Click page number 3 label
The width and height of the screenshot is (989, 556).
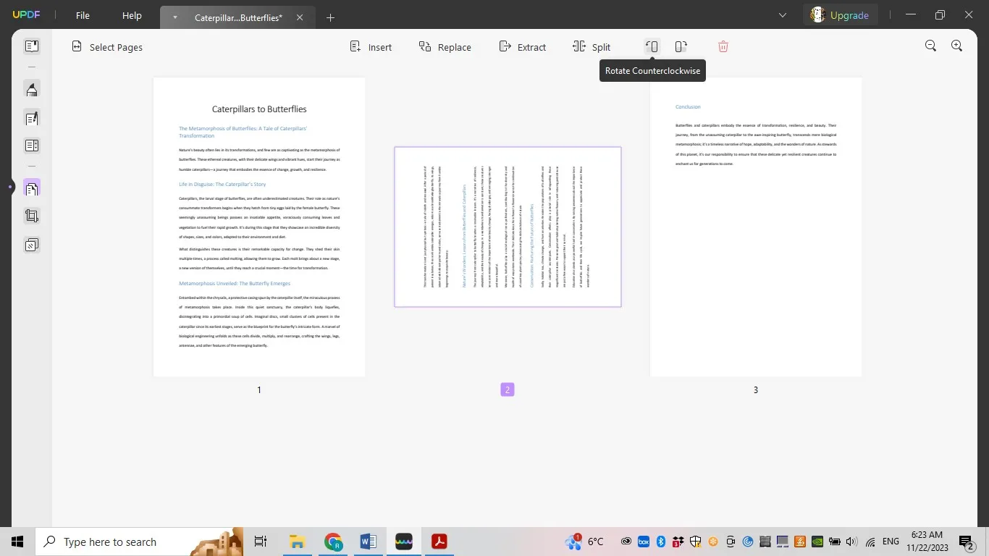point(756,389)
